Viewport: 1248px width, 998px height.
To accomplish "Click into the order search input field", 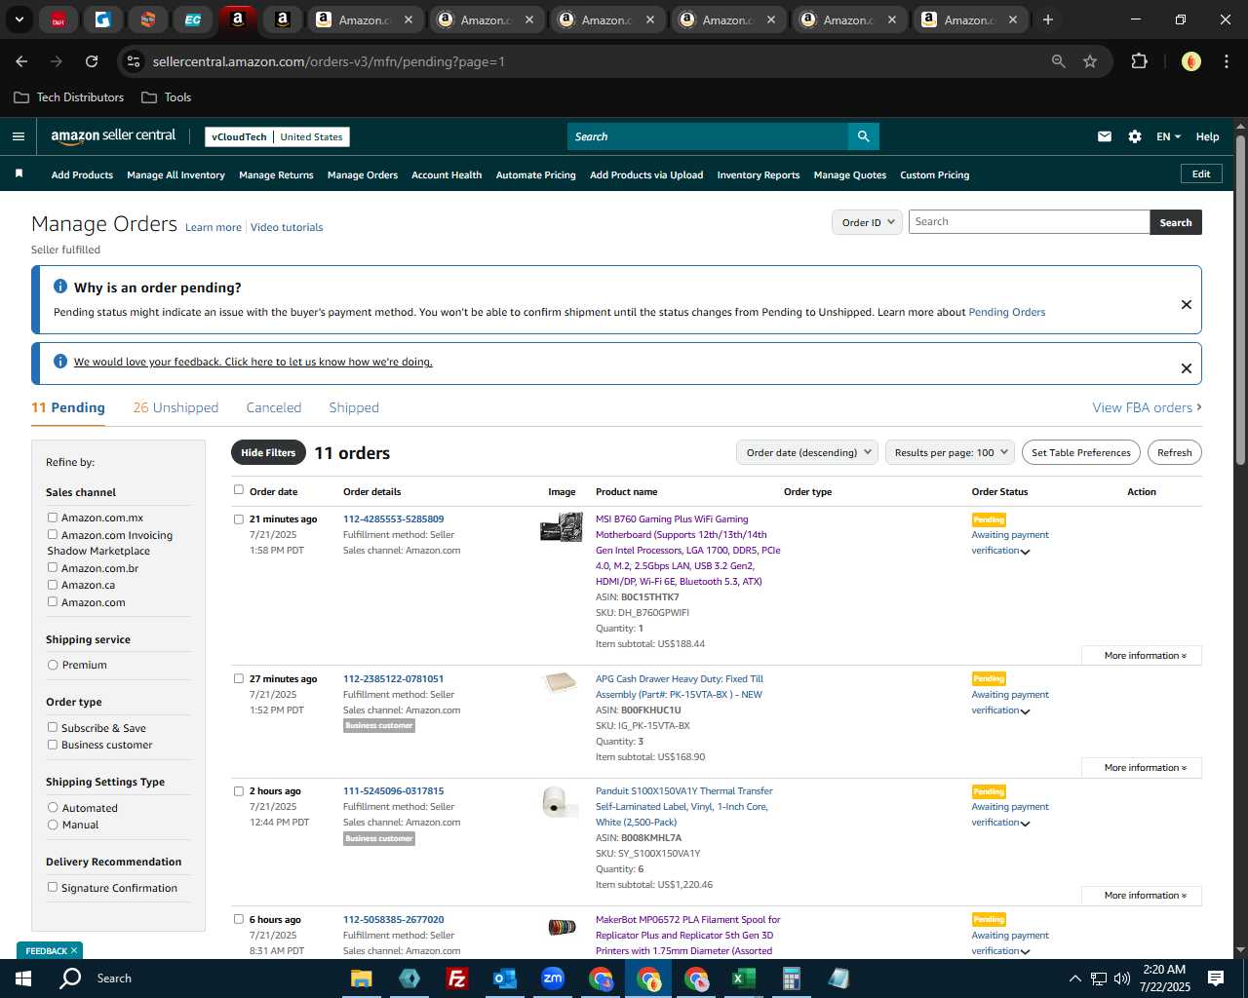I will [1029, 222].
